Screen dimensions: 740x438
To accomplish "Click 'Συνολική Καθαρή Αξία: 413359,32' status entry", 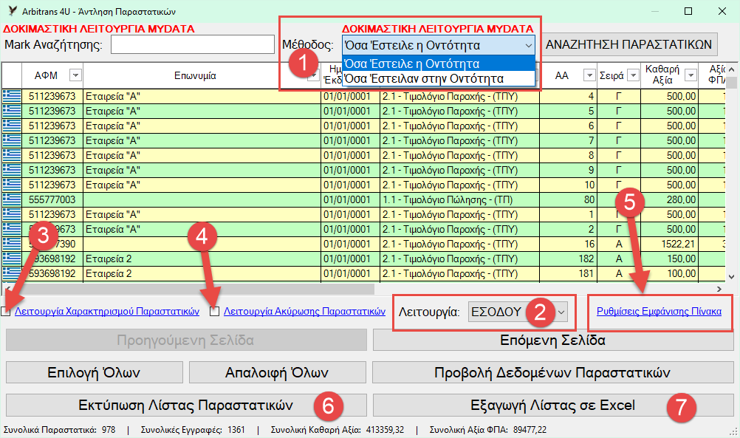I will click(x=338, y=429).
